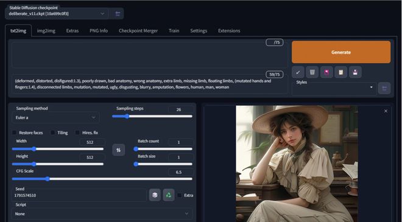
Task: Swap width and height arrows icon
Action: 118,150
